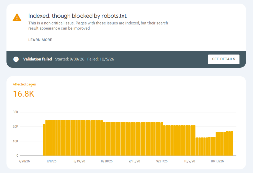Viewport: 253px width, 173px height.
Task: Click the 20K y-axis label
Action: coord(16,127)
